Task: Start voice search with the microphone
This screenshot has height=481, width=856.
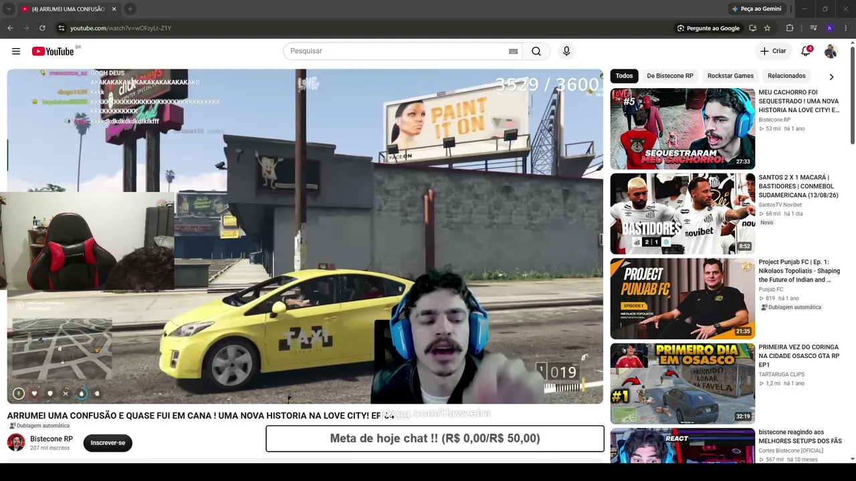Action: click(x=566, y=51)
